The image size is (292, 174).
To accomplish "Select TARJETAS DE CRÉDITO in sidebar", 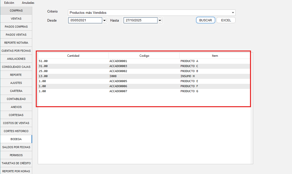I will pyautogui.click(x=16, y=163).
